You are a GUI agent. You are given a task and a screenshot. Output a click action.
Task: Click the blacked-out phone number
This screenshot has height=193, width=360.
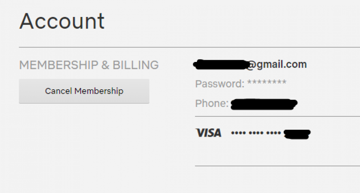[264, 104]
